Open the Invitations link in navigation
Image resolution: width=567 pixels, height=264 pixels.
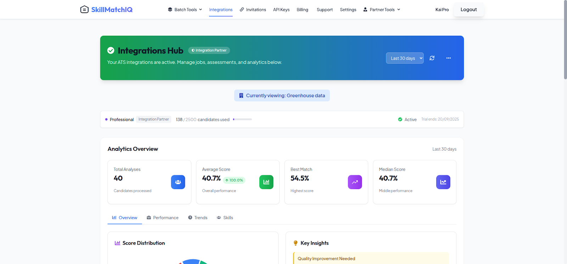253,10
